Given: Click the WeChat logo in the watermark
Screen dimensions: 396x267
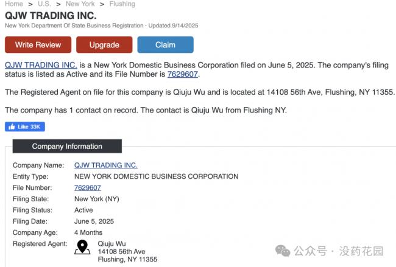Looking at the screenshot, I should click(x=283, y=251).
